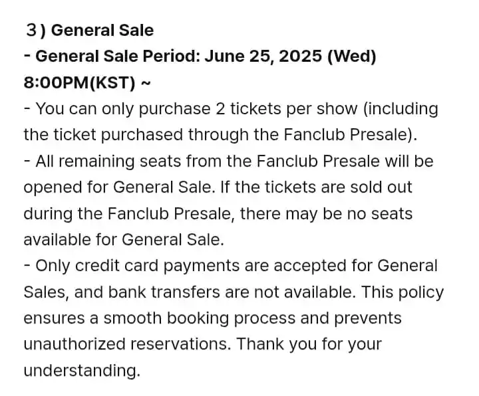Click 'Thank you for your' text
The width and height of the screenshot is (479, 396).
coord(309,344)
